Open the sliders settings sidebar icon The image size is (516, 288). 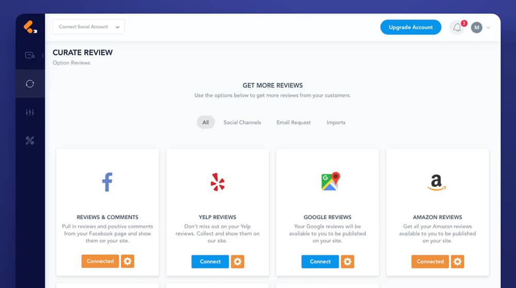pos(30,112)
